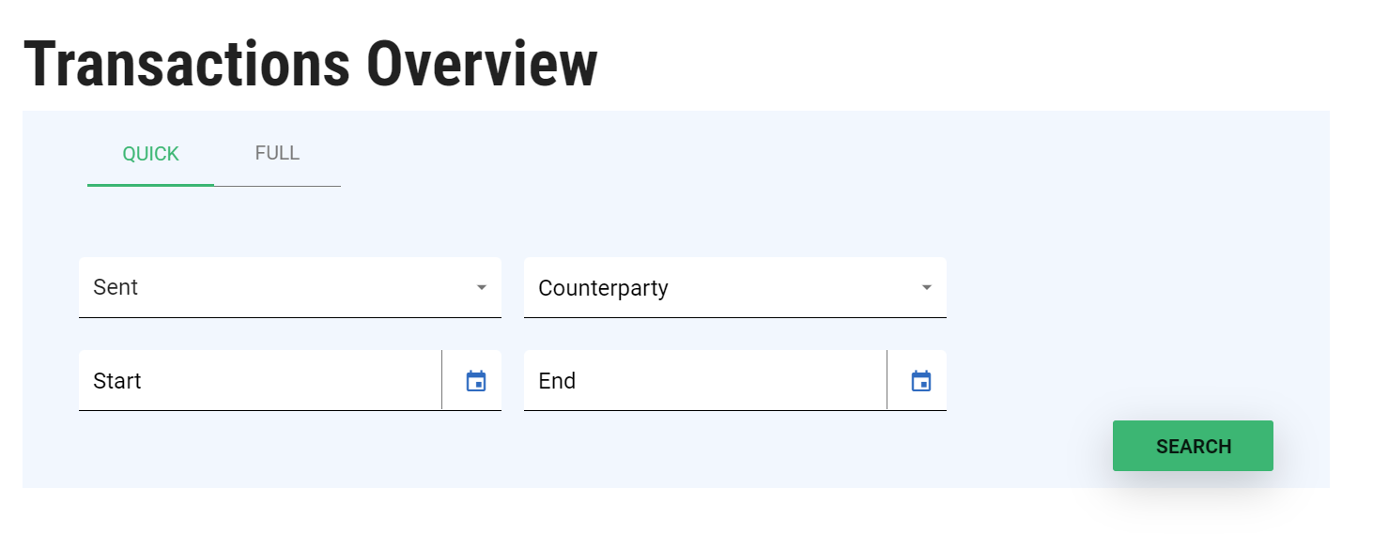Click the 'Start' placeholder label
The height and width of the screenshot is (534, 1373).
(x=117, y=381)
